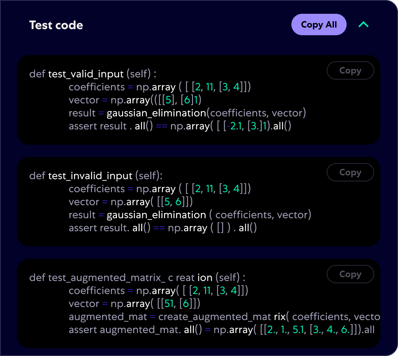Collapse the Test code section chevron
Screen dimensions: 398x356
click(363, 25)
